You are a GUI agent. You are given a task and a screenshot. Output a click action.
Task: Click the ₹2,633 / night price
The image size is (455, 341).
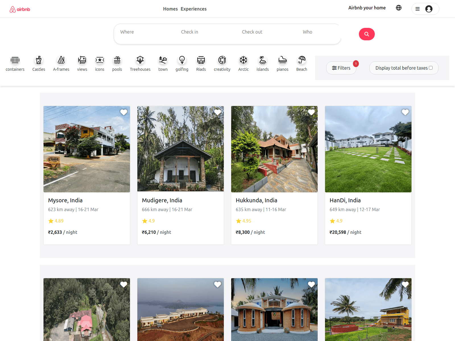pyautogui.click(x=63, y=232)
